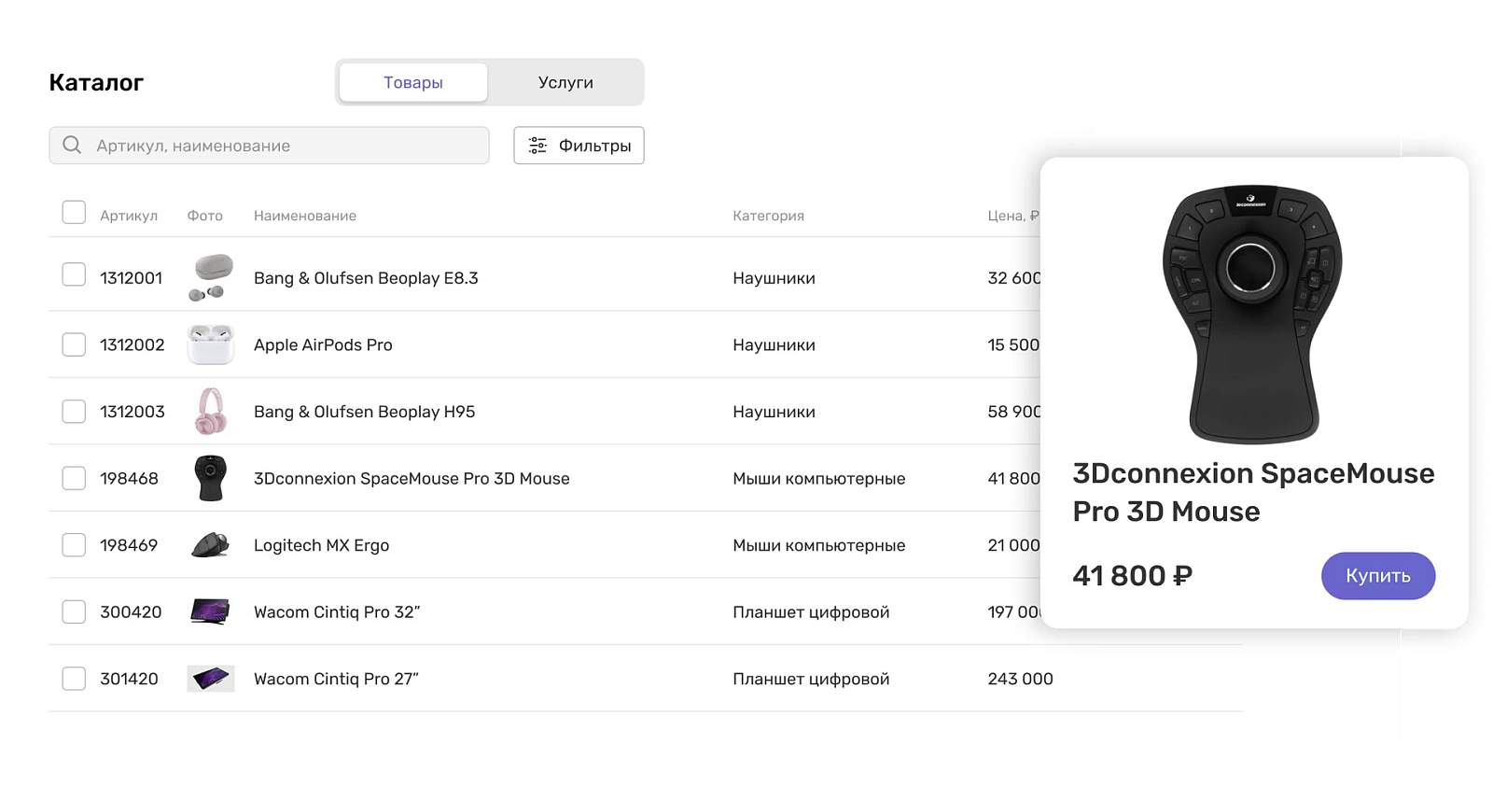
Task: Click the product card title 3Dconnexion SpaceMouse
Action: [1253, 492]
